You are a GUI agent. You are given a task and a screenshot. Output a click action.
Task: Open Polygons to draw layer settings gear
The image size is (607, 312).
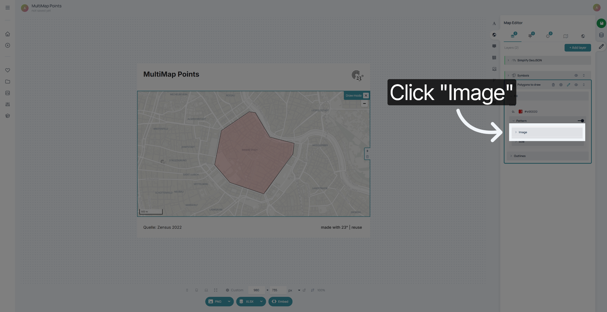[561, 85]
